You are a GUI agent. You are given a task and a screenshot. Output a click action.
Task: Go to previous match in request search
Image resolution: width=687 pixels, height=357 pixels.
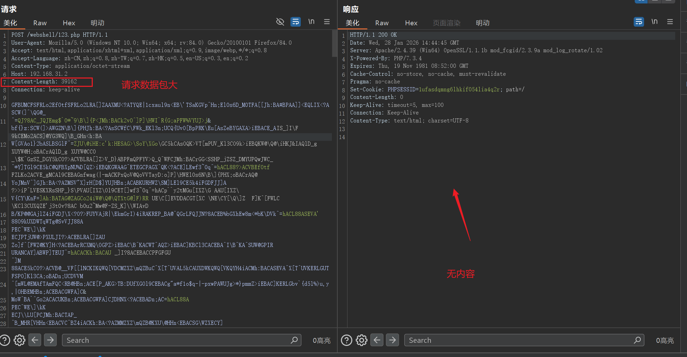click(x=35, y=340)
